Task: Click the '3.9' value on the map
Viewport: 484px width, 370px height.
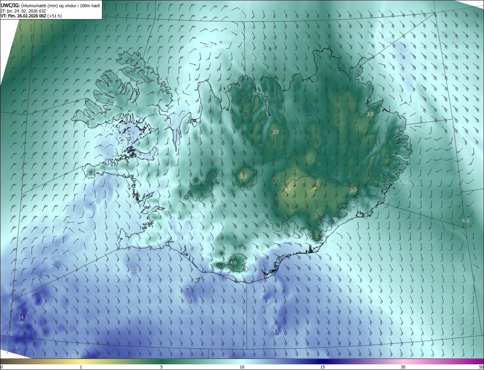Action: (275, 132)
